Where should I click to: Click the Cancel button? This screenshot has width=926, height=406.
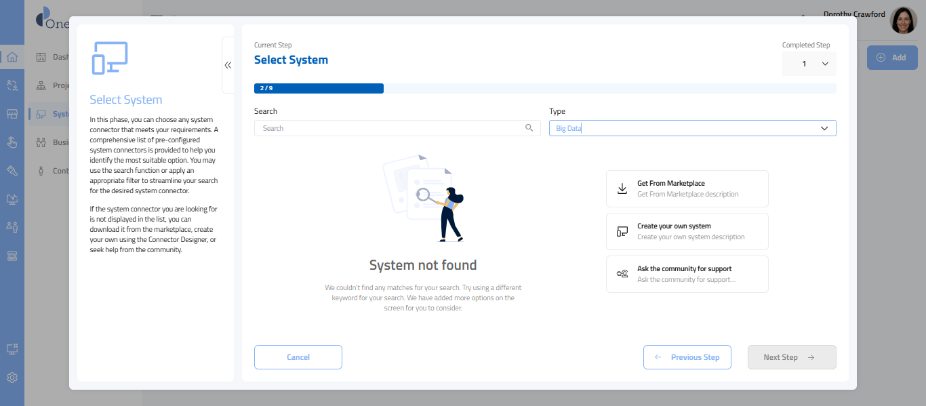pyautogui.click(x=298, y=357)
